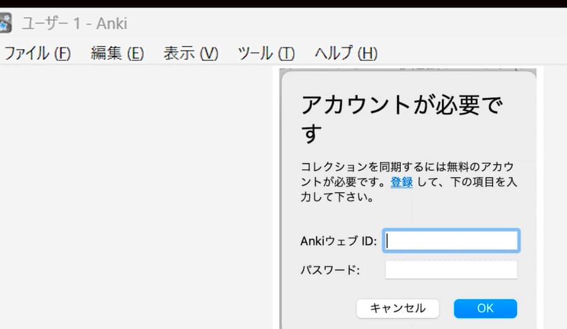Image resolution: width=567 pixels, height=329 pixels.
Task: Confirm login with the OK button
Action: coord(486,308)
